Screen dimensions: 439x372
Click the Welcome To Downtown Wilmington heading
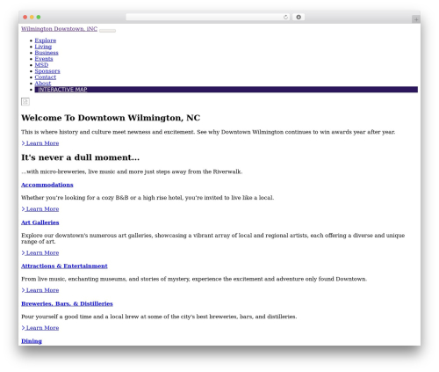111,118
